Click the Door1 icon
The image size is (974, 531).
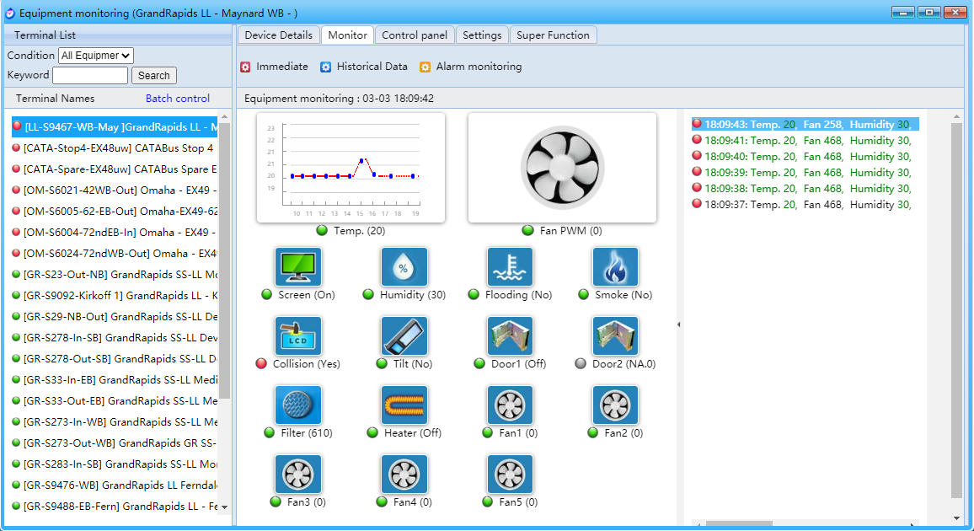point(510,336)
